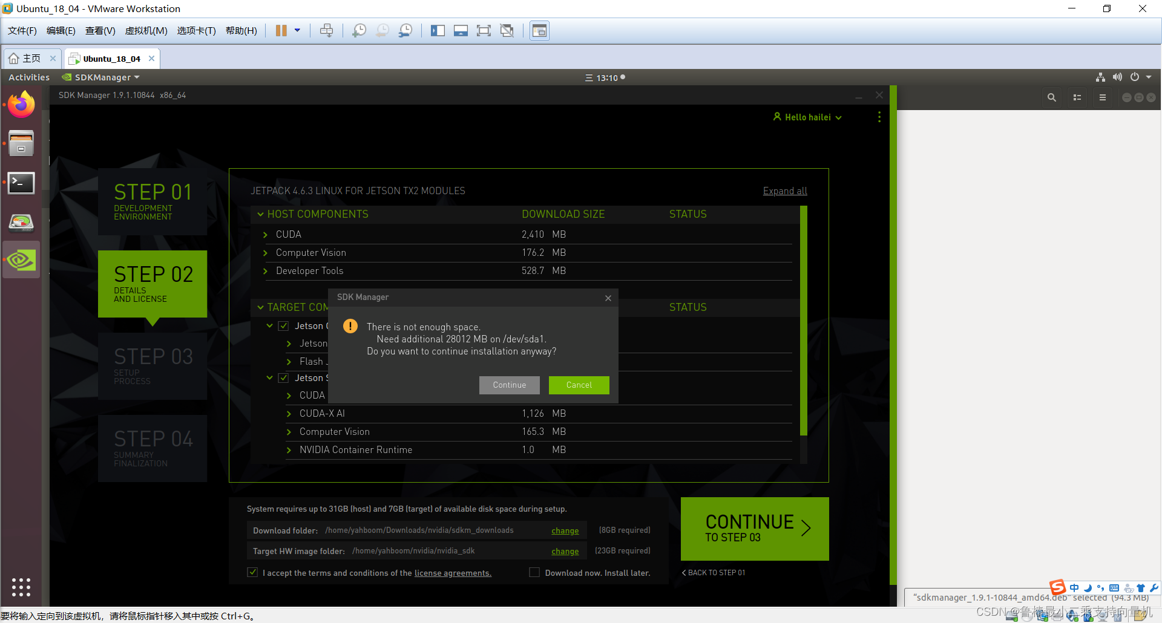Click CONTINUE TO STEP 03 button
Image resolution: width=1162 pixels, height=623 pixels.
[755, 529]
